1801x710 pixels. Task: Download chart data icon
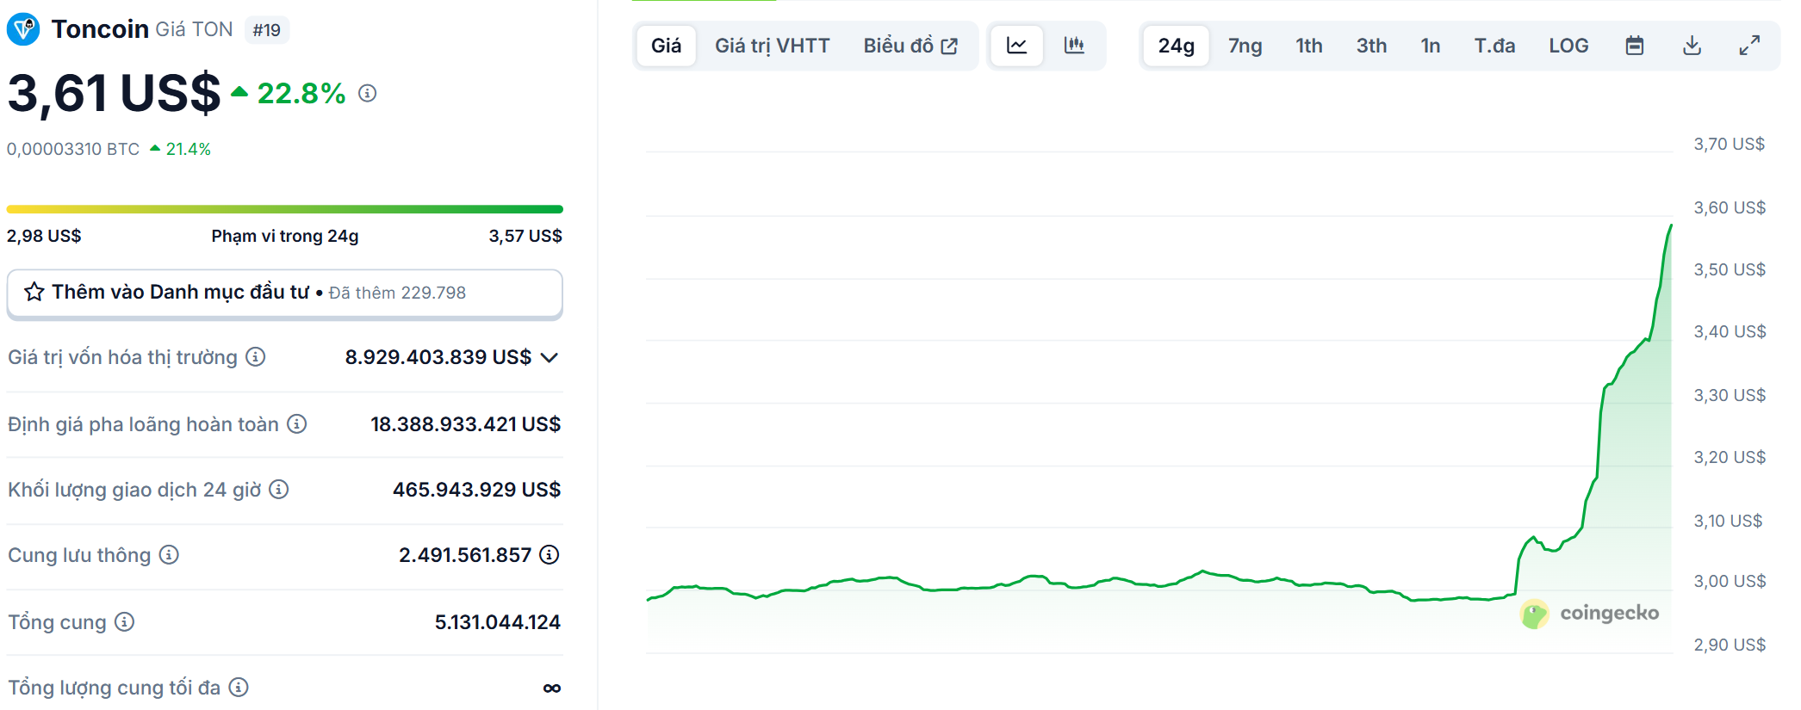pyautogui.click(x=1692, y=46)
